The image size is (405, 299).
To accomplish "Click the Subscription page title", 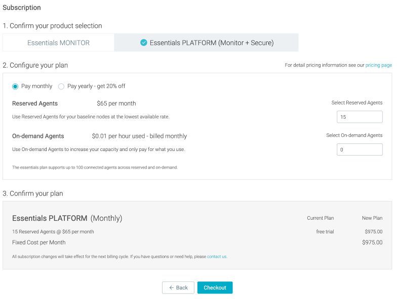I will pyautogui.click(x=22, y=8).
